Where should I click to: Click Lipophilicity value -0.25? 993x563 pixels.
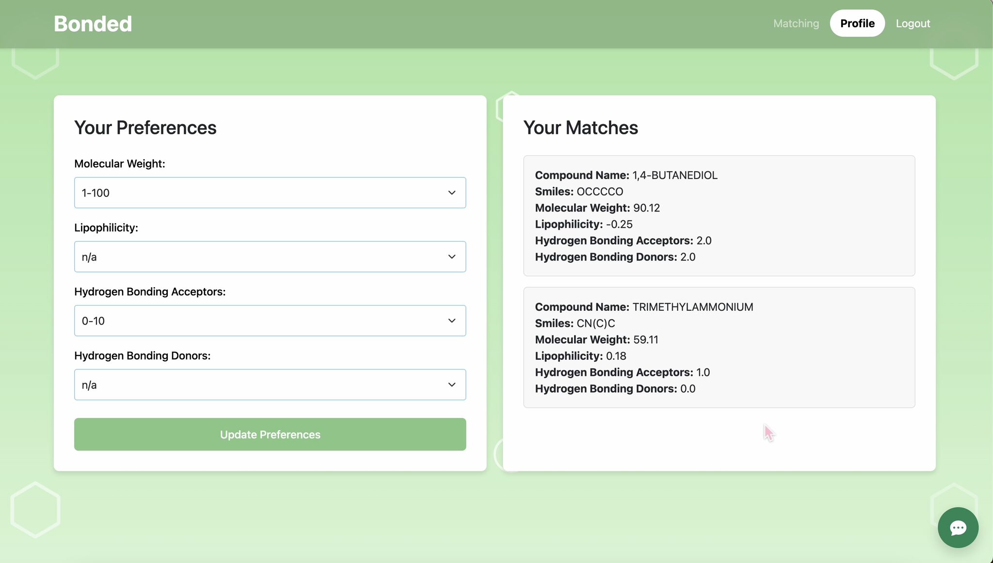[x=619, y=225]
